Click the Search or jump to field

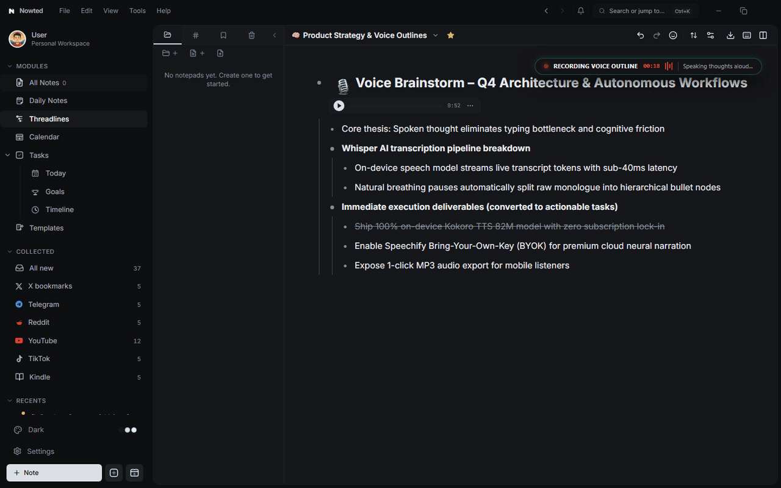[x=646, y=11]
